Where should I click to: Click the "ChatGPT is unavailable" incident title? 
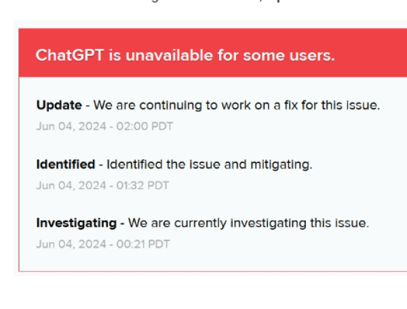point(185,55)
